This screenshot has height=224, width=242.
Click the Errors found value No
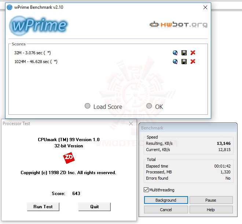click(228, 178)
